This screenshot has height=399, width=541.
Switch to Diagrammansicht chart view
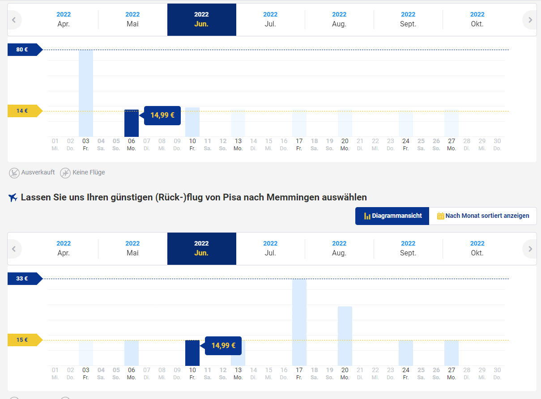coord(392,216)
